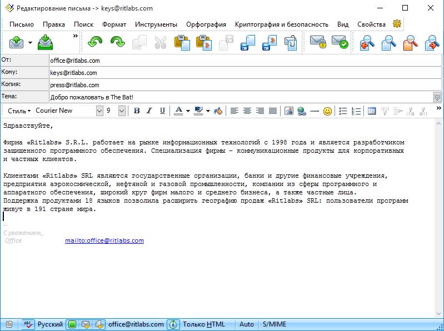Open the Орфография menu
The width and height of the screenshot is (444, 331).
point(206,24)
